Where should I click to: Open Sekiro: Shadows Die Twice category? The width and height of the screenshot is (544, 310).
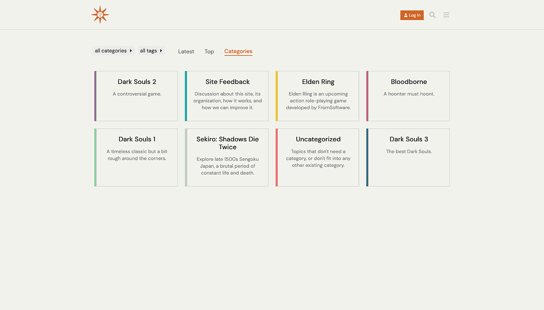pos(227,143)
